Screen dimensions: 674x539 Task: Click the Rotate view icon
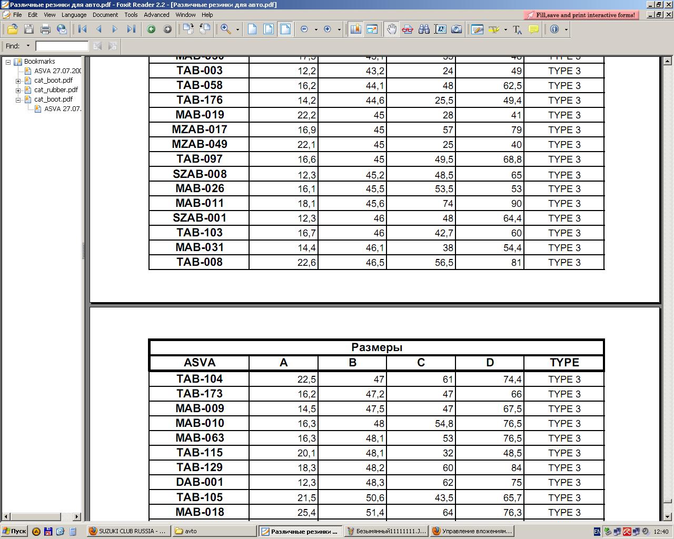pos(205,29)
